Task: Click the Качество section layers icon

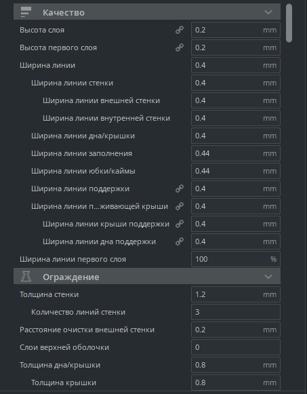Action: (x=26, y=12)
